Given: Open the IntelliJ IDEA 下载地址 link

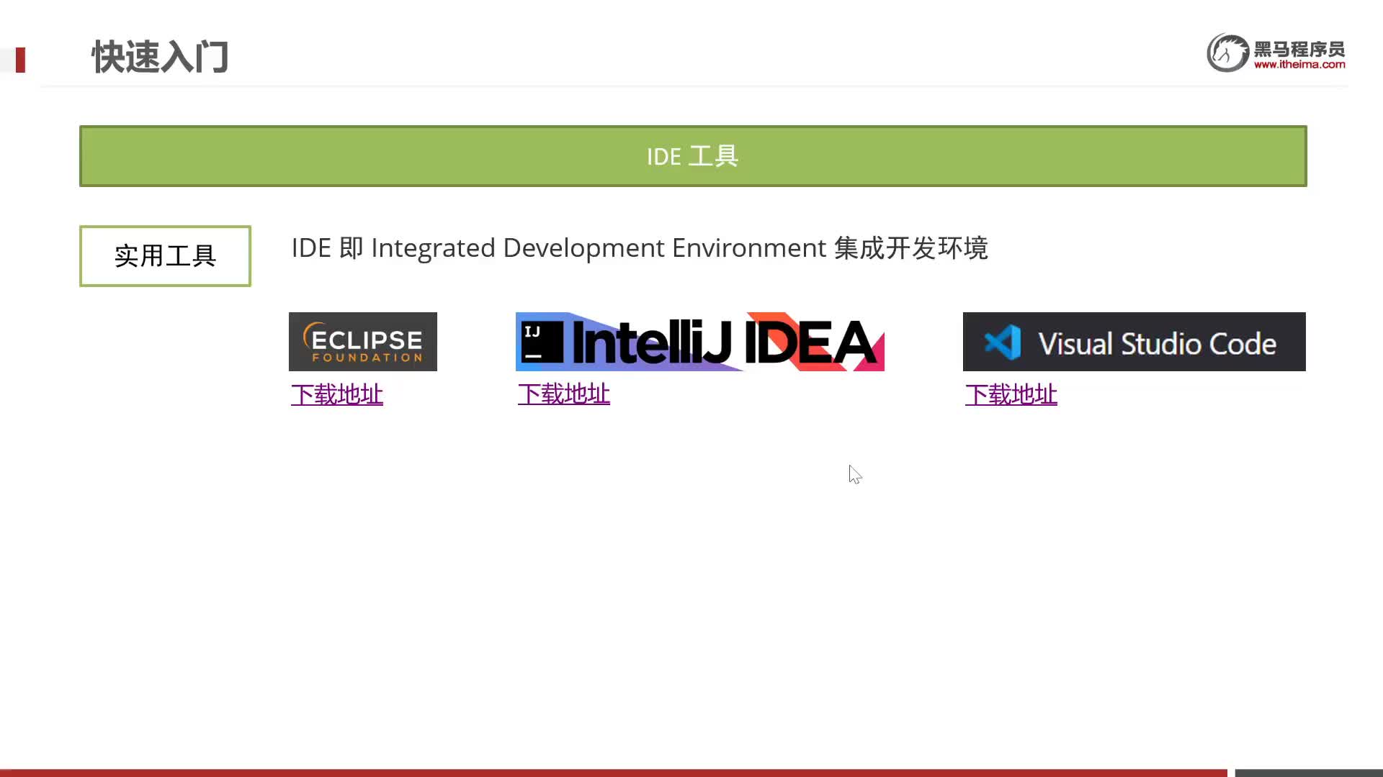Looking at the screenshot, I should 564,394.
